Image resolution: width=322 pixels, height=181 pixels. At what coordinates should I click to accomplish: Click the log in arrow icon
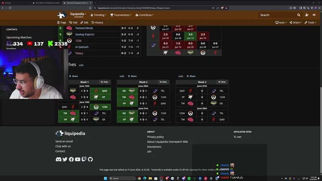(x=314, y=15)
